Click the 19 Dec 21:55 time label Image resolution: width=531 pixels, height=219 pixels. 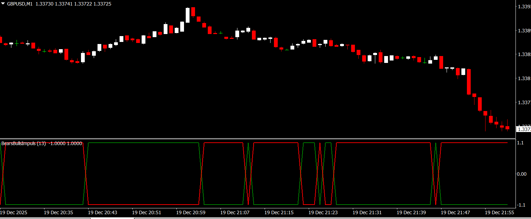pyautogui.click(x=499, y=213)
